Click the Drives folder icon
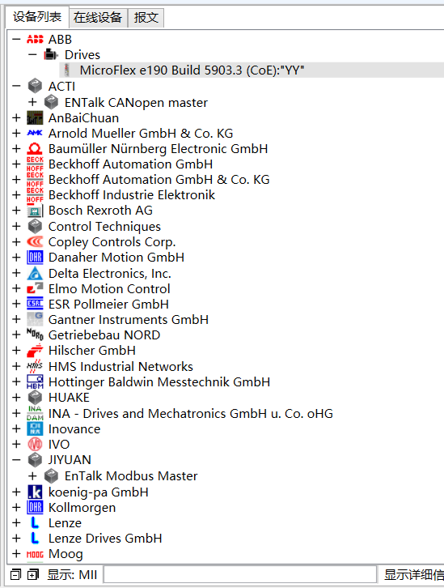444x588 pixels. (51, 55)
